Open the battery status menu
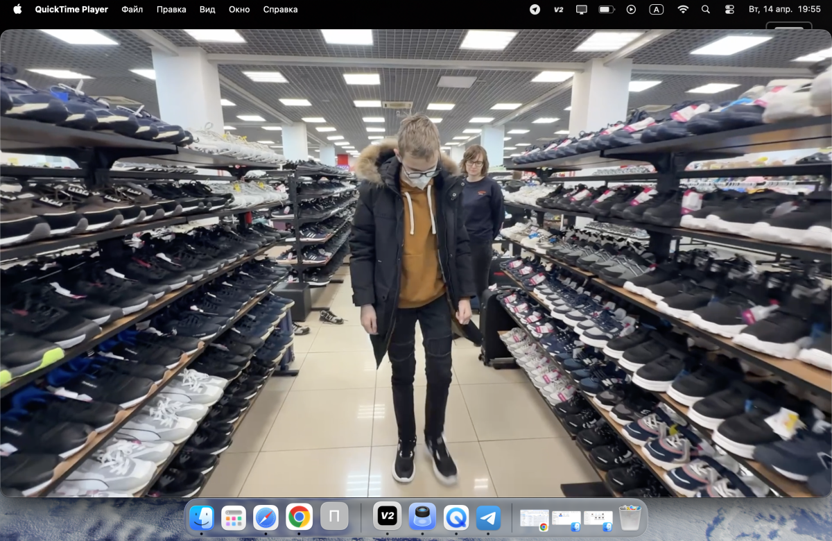Image resolution: width=832 pixels, height=541 pixels. [607, 10]
